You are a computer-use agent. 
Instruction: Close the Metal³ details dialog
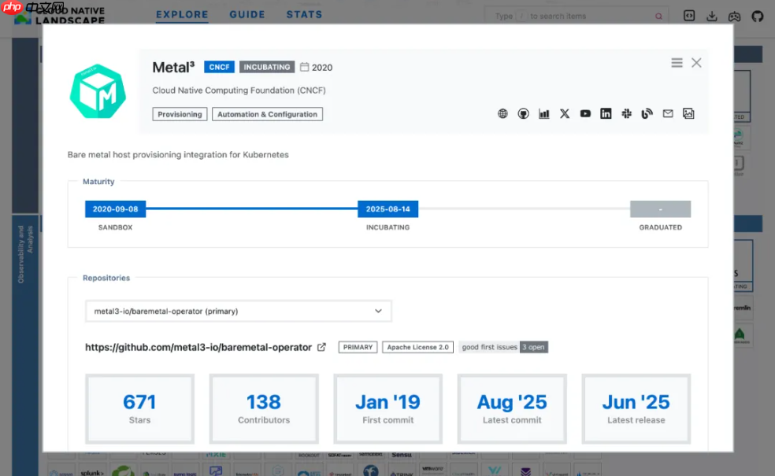[x=696, y=63]
